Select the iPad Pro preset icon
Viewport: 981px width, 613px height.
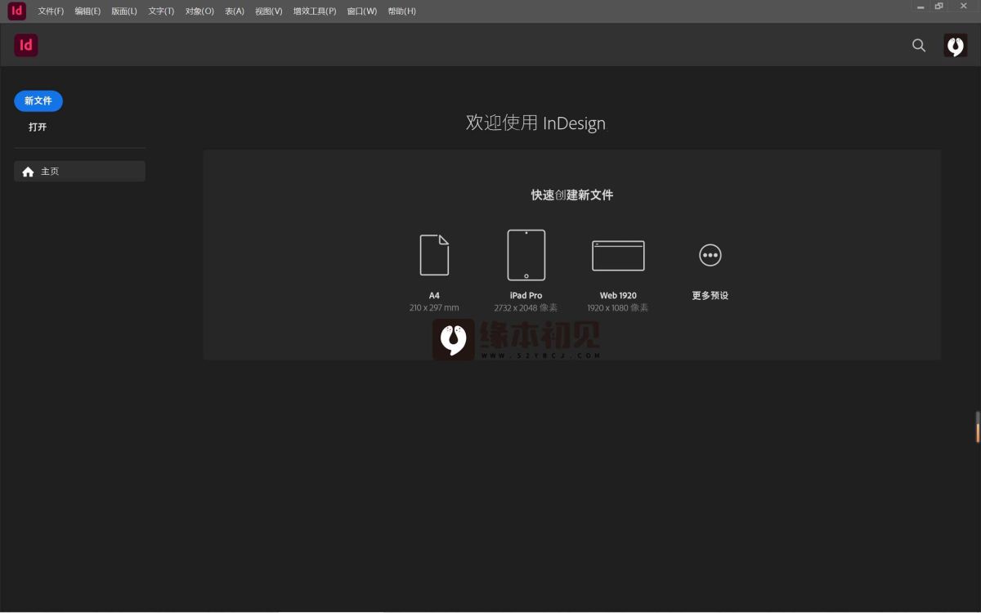pos(526,255)
